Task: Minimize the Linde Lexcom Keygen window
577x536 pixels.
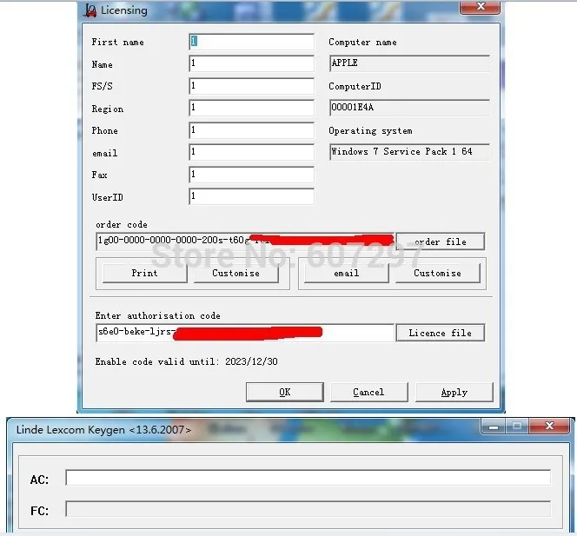Action: pos(494,426)
